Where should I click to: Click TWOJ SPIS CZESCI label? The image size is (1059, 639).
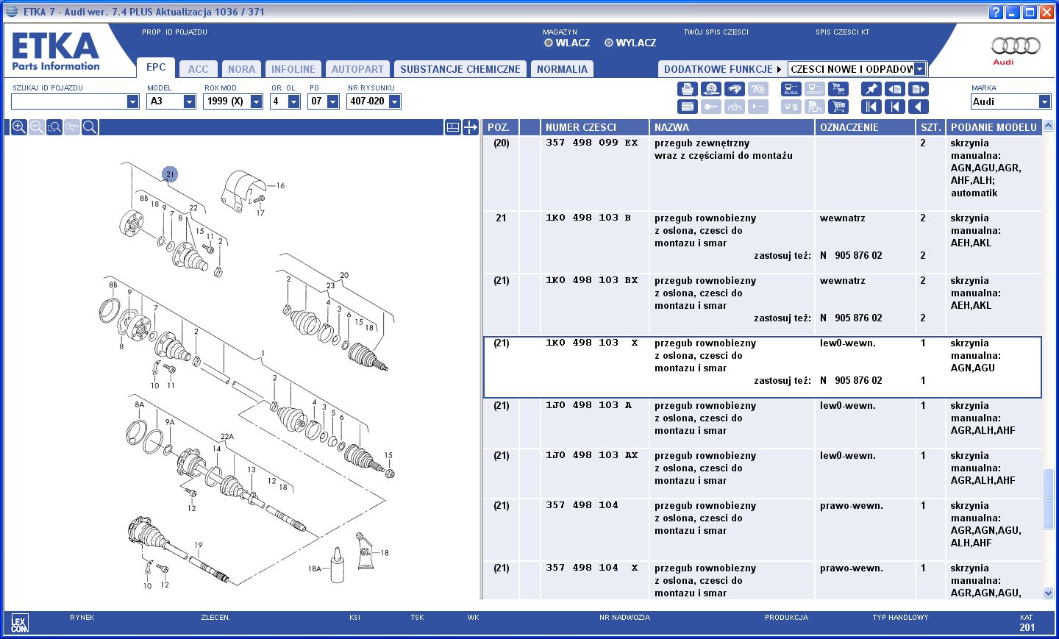pyautogui.click(x=716, y=32)
